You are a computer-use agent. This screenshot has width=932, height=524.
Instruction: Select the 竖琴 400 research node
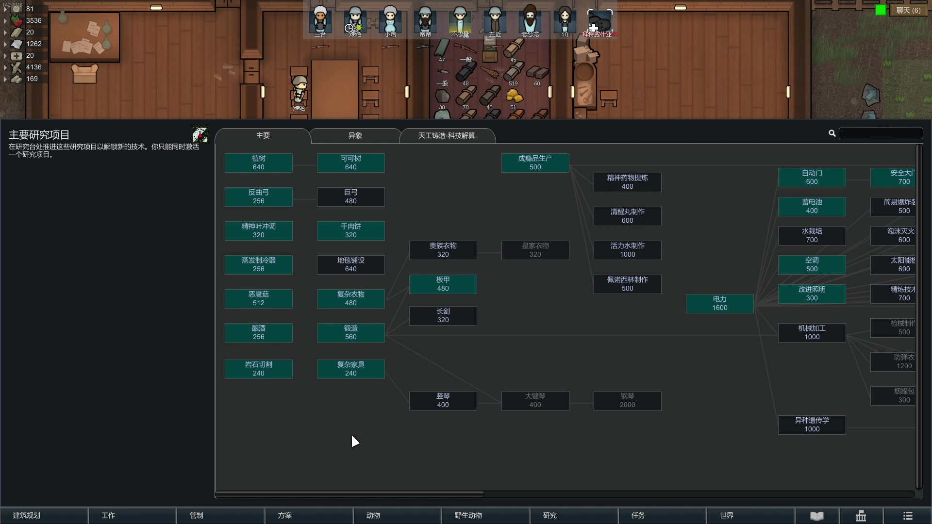pos(443,401)
